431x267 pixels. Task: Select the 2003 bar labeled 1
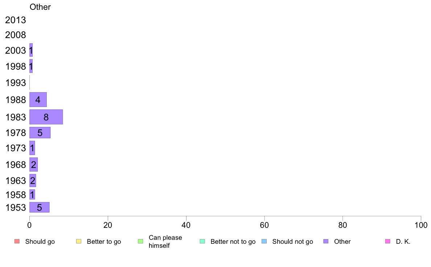click(31, 50)
